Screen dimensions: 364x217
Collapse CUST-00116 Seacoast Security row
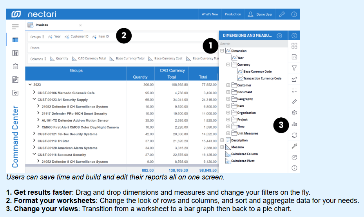click(34, 154)
